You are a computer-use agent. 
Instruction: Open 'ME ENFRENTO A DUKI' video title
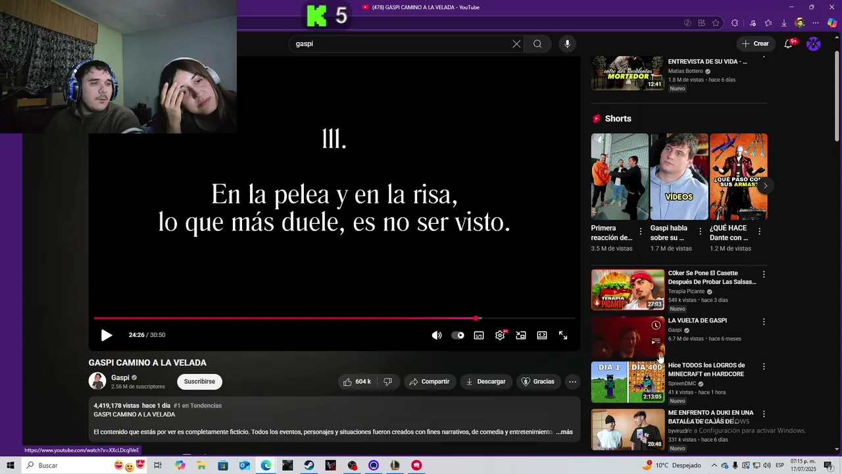click(x=710, y=417)
